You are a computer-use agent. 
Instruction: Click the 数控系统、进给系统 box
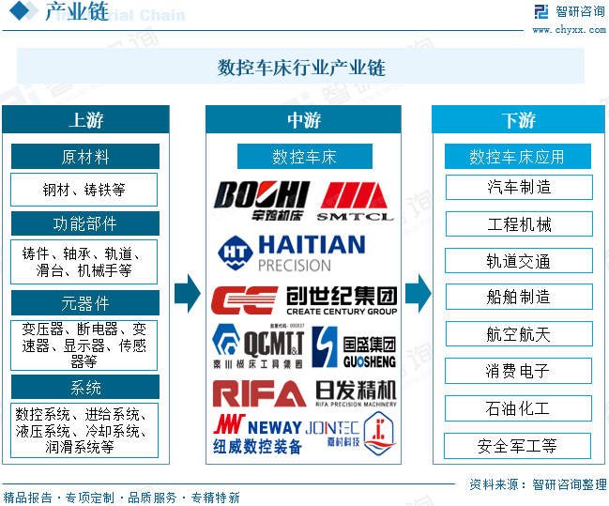[84, 430]
